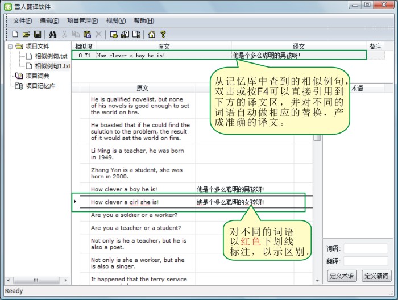Click the binoculars Find icon
Image resolution: width=398 pixels, height=300 pixels.
pyautogui.click(x=52, y=35)
